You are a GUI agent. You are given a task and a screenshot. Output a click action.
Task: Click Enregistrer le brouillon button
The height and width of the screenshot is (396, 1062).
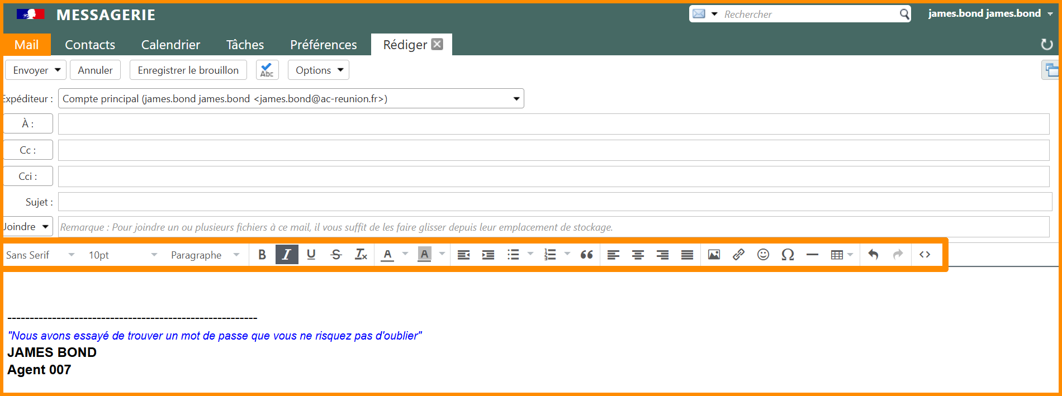click(x=188, y=70)
